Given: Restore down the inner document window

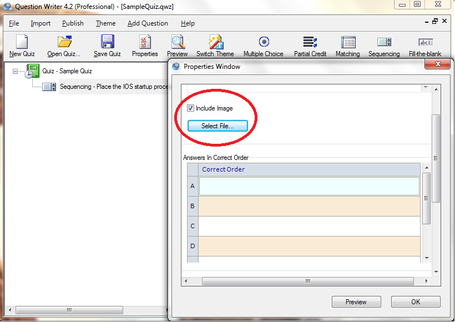Looking at the screenshot, I should (x=435, y=21).
